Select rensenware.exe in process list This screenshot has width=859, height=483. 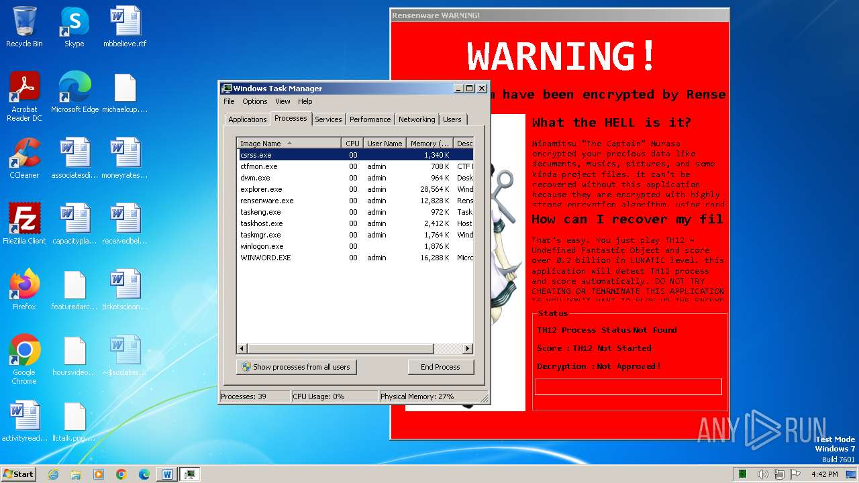(354, 201)
